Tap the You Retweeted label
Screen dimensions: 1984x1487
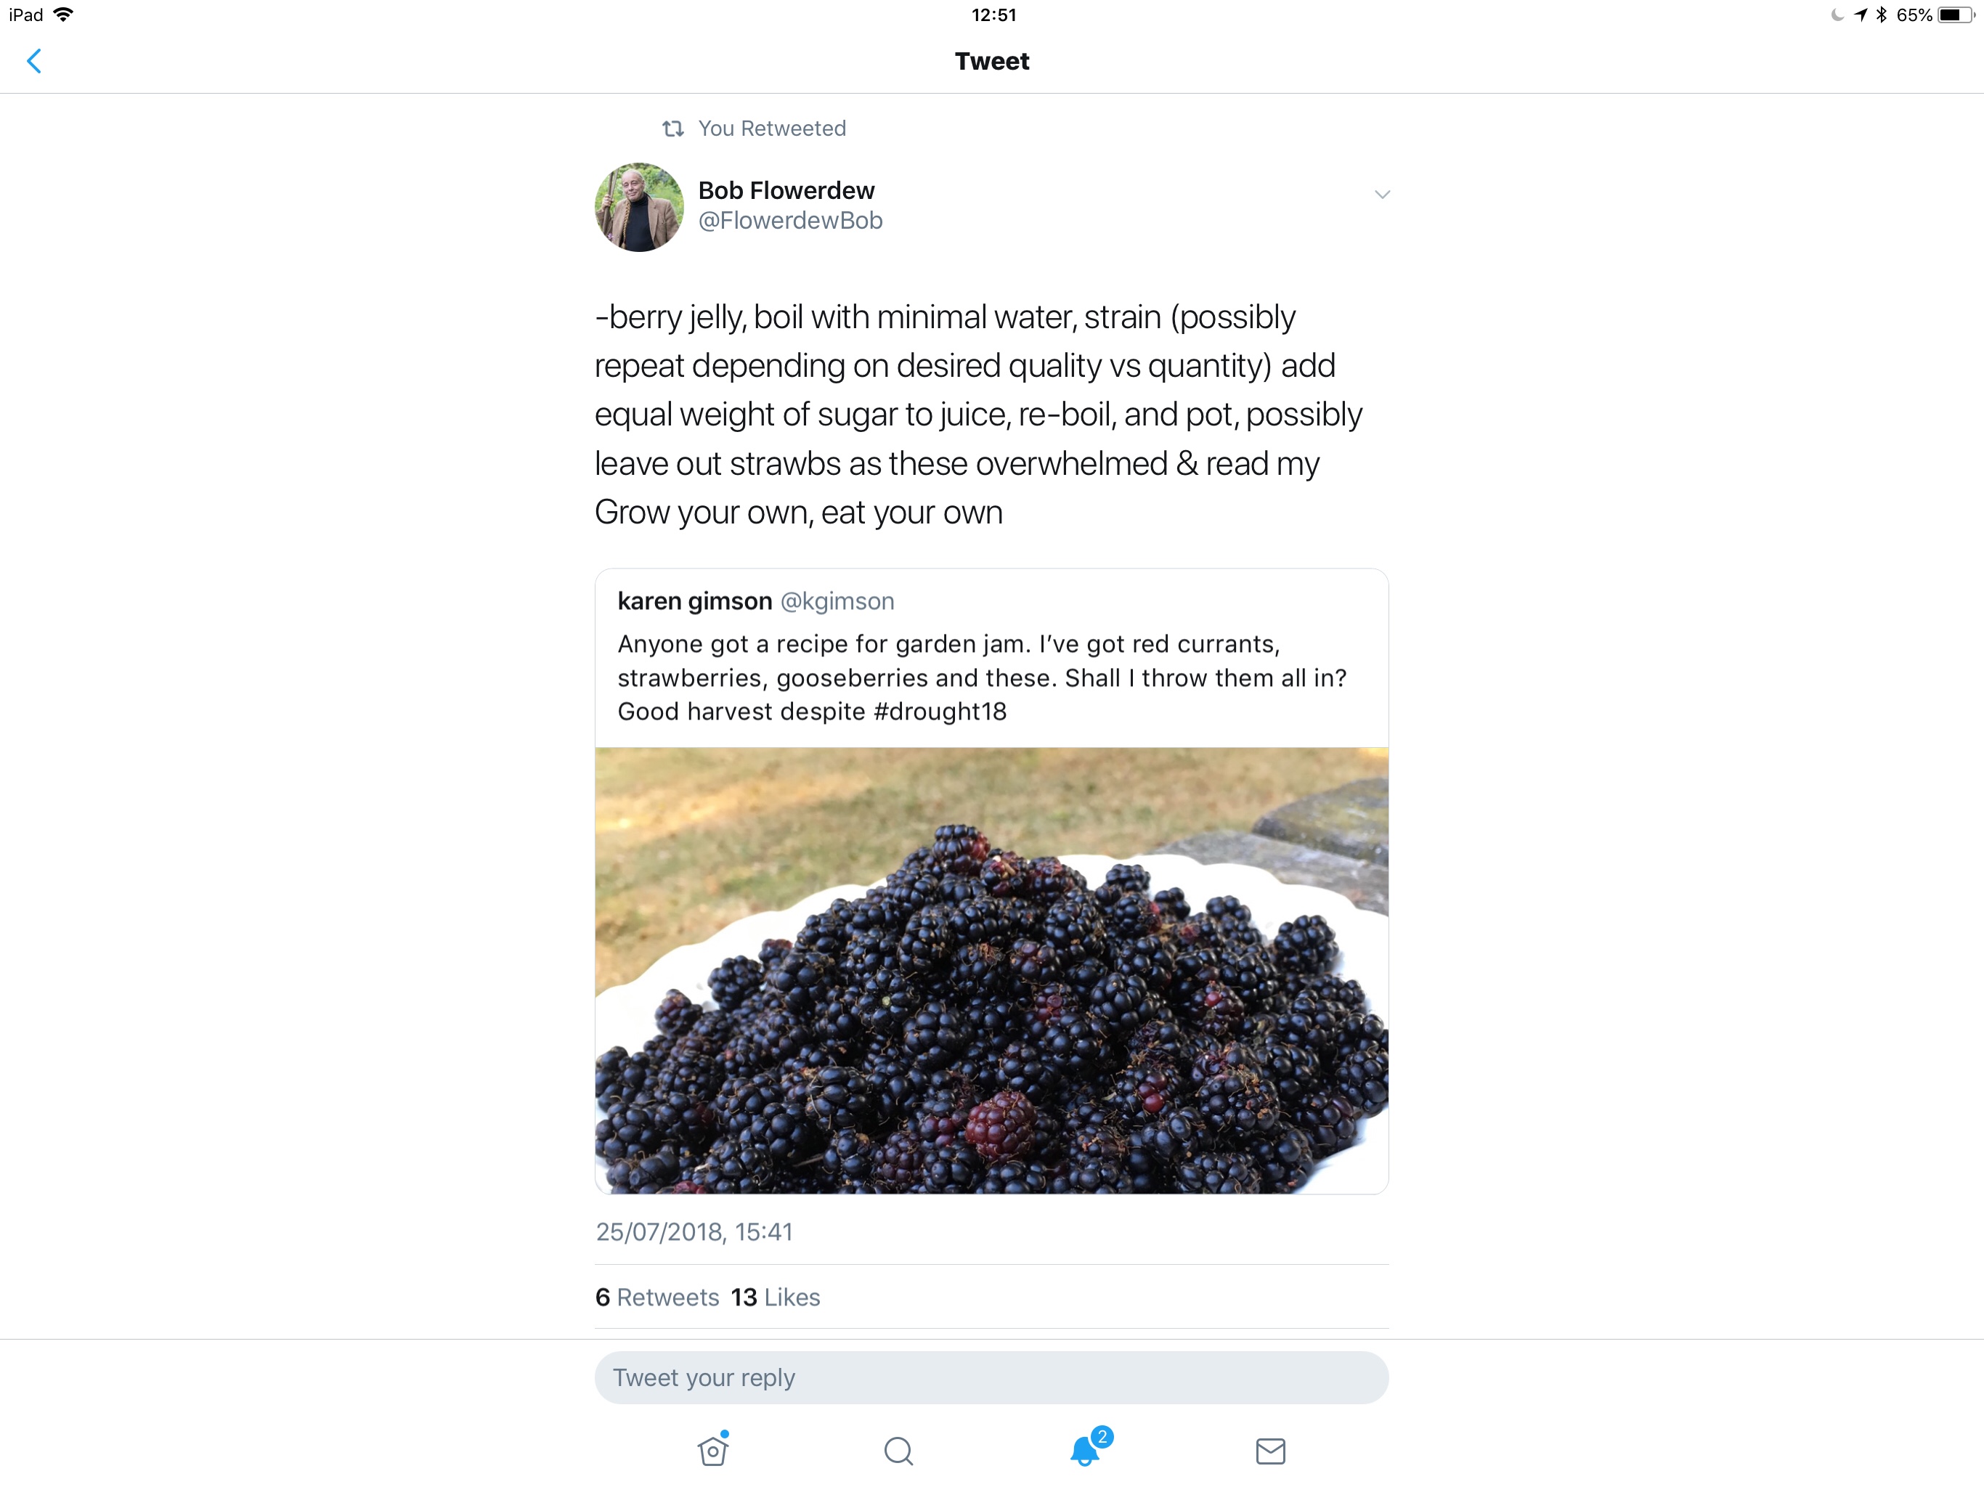pos(771,129)
